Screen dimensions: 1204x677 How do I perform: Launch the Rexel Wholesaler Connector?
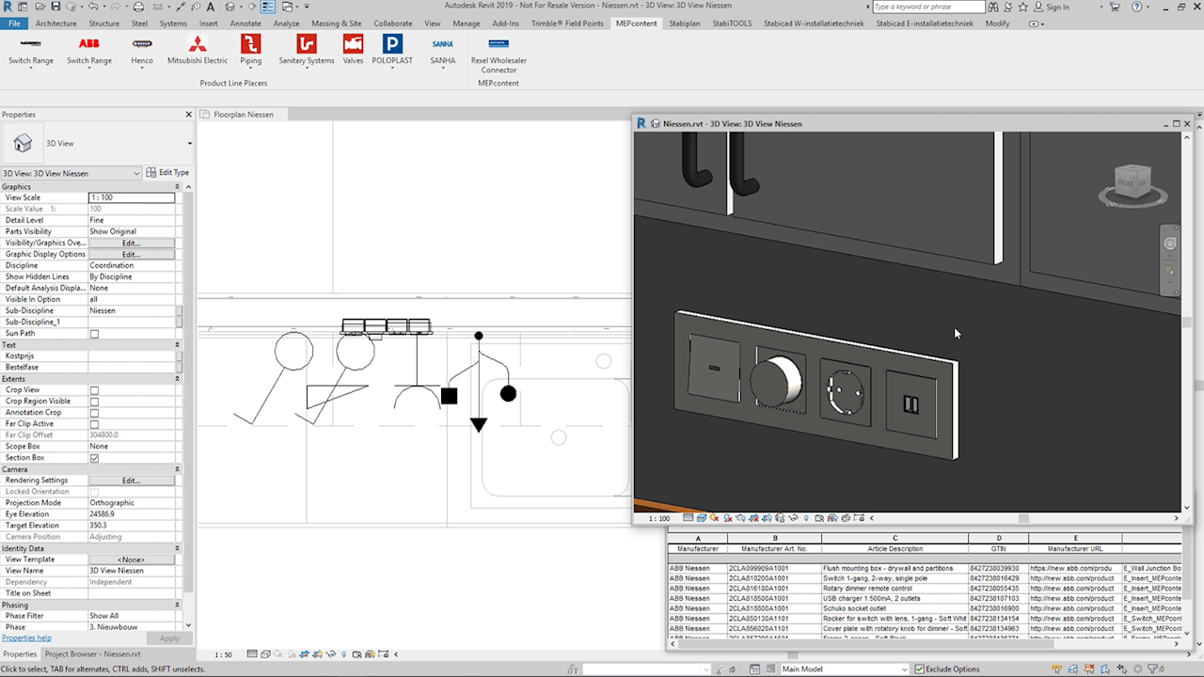point(499,55)
